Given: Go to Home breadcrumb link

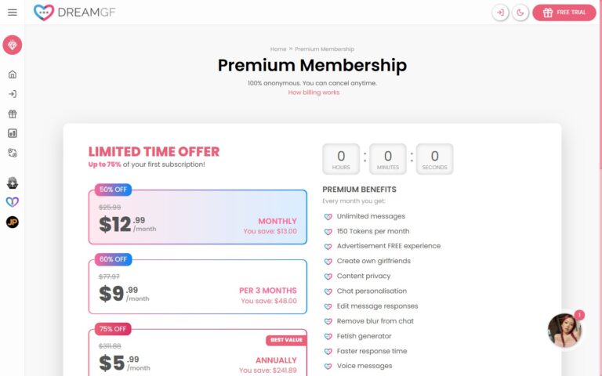Looking at the screenshot, I should point(277,49).
